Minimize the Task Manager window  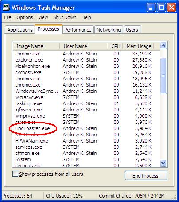pos(151,7)
